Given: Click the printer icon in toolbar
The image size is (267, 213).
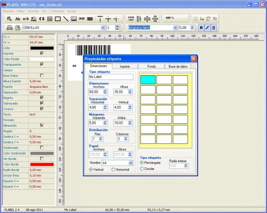Looking at the screenshot, I should 10,28.
